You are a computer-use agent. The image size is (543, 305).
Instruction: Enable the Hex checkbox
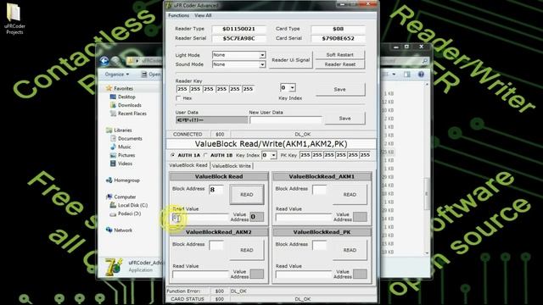click(x=178, y=98)
